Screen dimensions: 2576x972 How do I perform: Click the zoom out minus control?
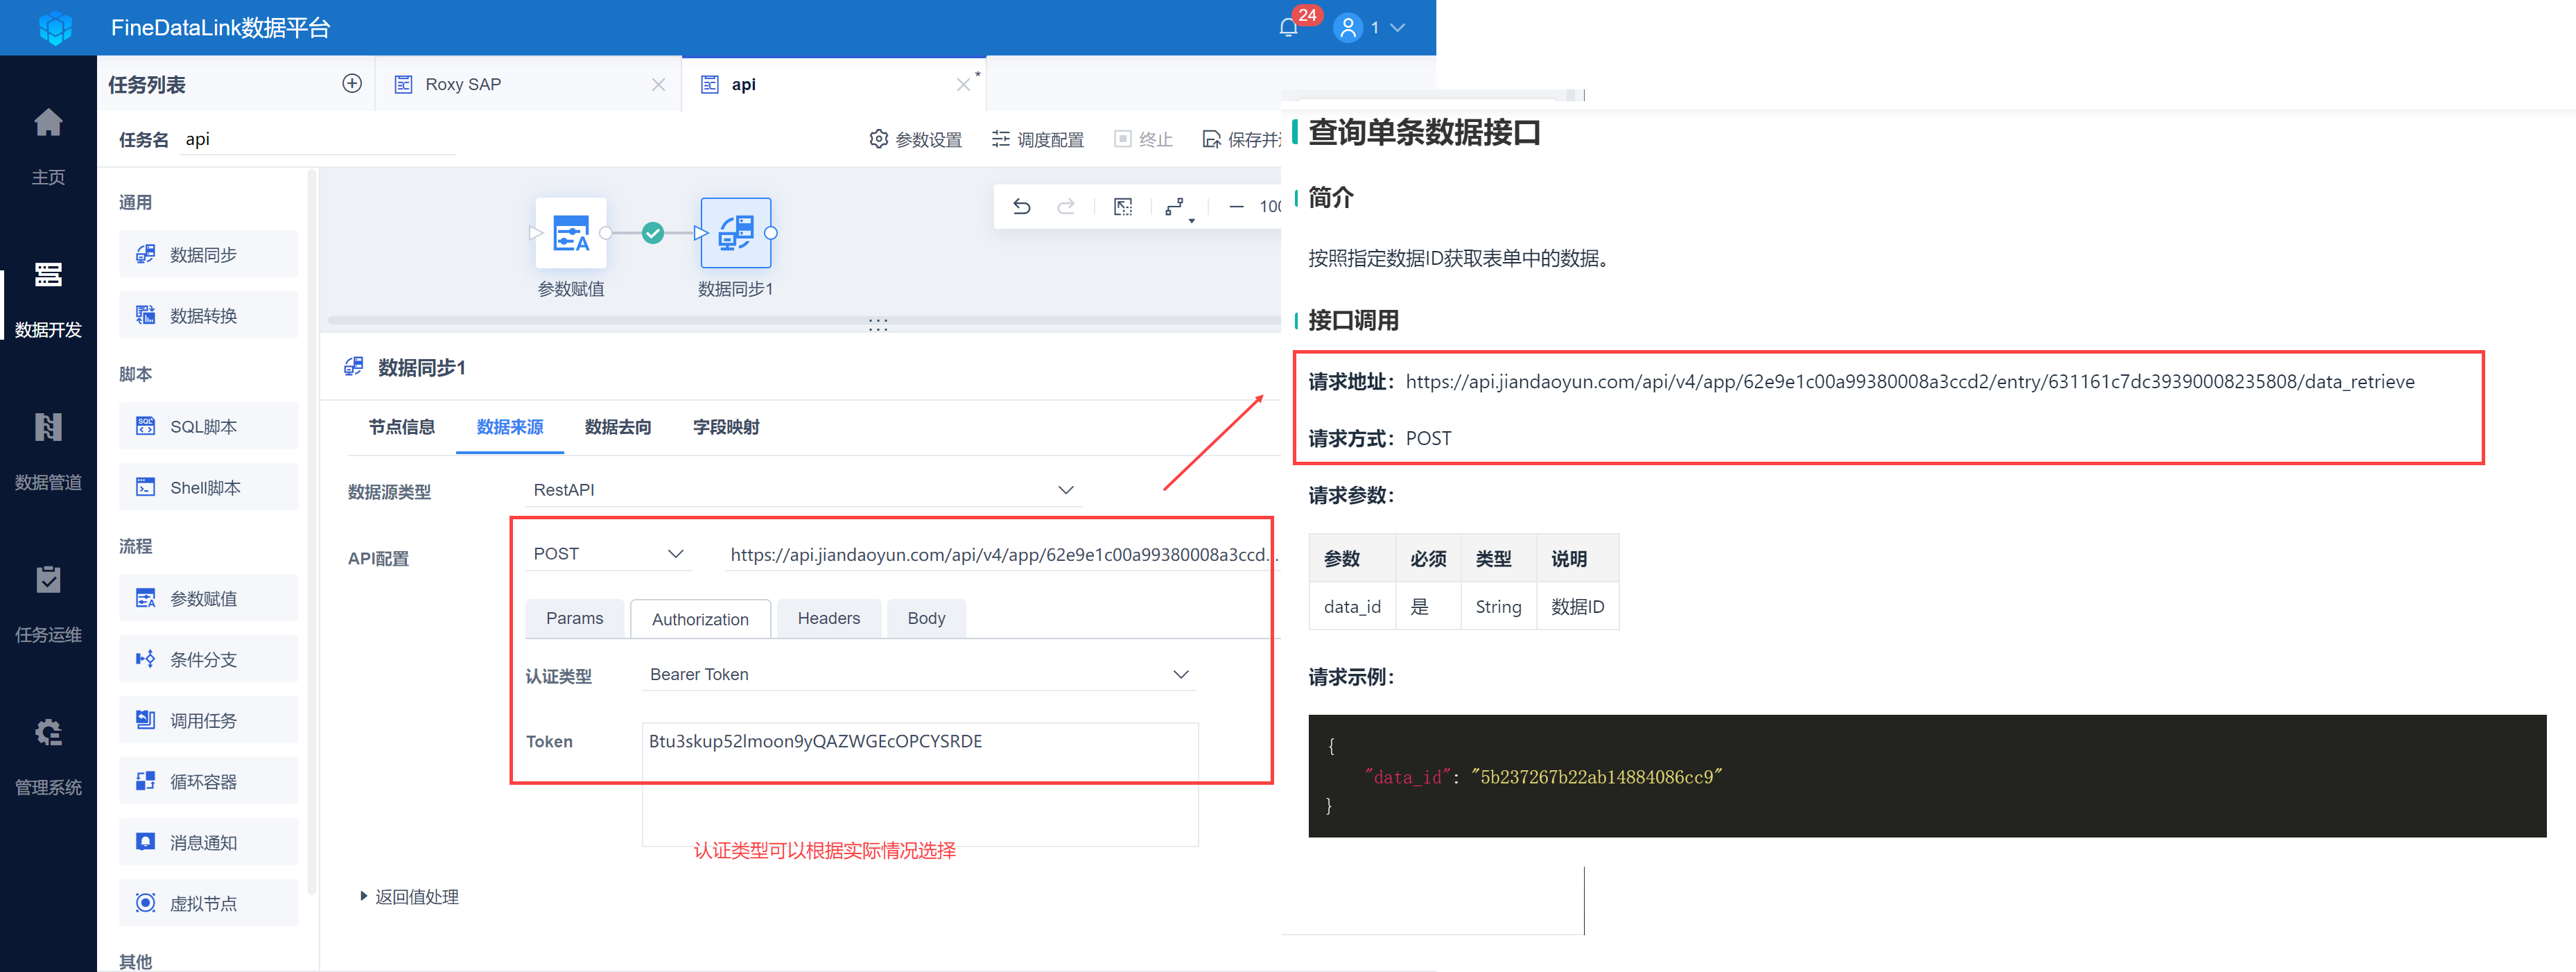coord(1236,207)
